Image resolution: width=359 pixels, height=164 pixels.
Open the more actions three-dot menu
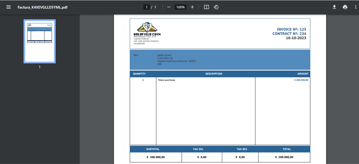coord(356,7)
